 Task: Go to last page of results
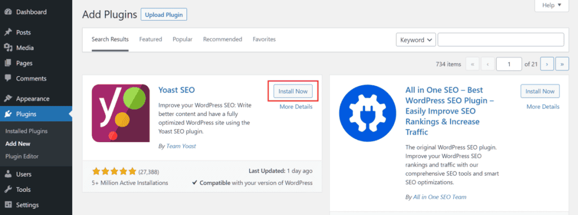click(x=562, y=64)
